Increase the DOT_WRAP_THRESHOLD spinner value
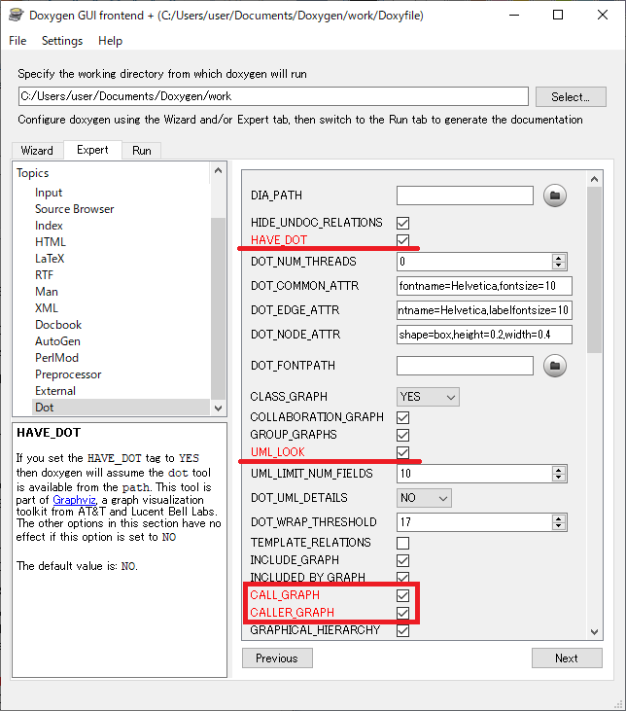This screenshot has height=711, width=626. coord(558,517)
